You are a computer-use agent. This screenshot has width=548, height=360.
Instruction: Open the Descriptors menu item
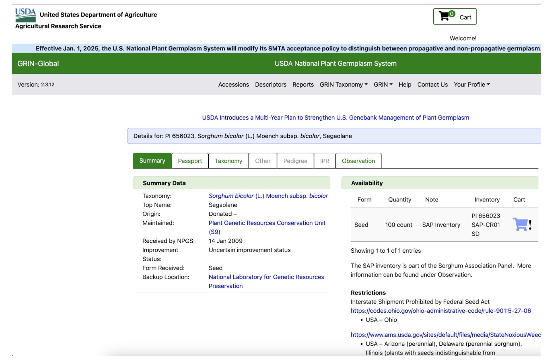click(x=270, y=84)
